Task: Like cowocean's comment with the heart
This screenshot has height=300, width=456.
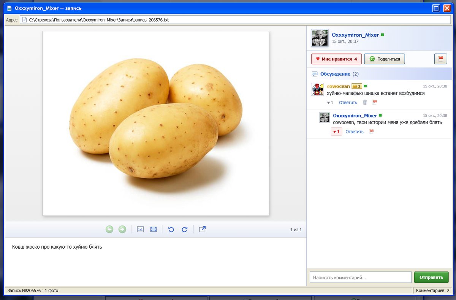Action: [330, 103]
